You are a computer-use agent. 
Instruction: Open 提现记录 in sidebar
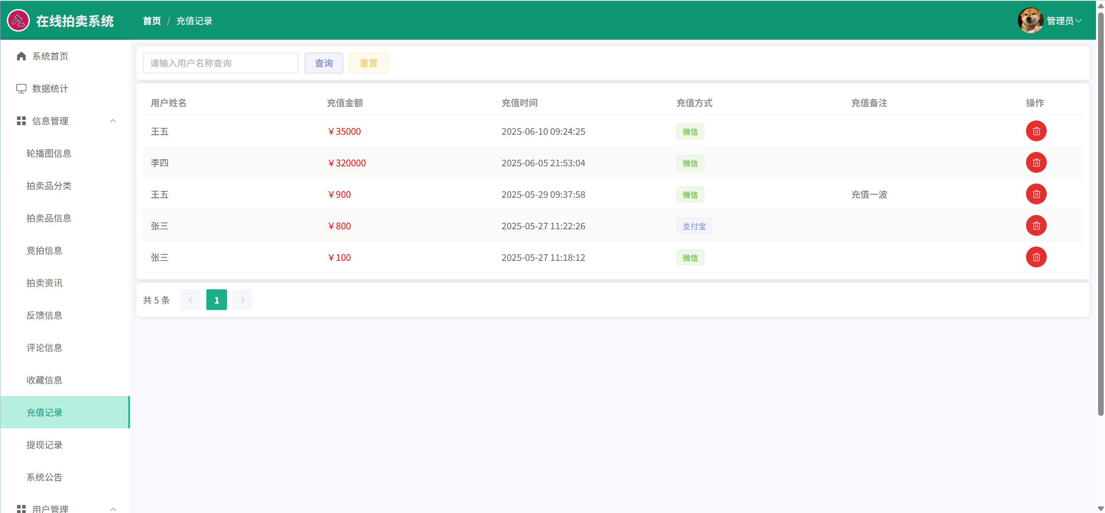(44, 445)
